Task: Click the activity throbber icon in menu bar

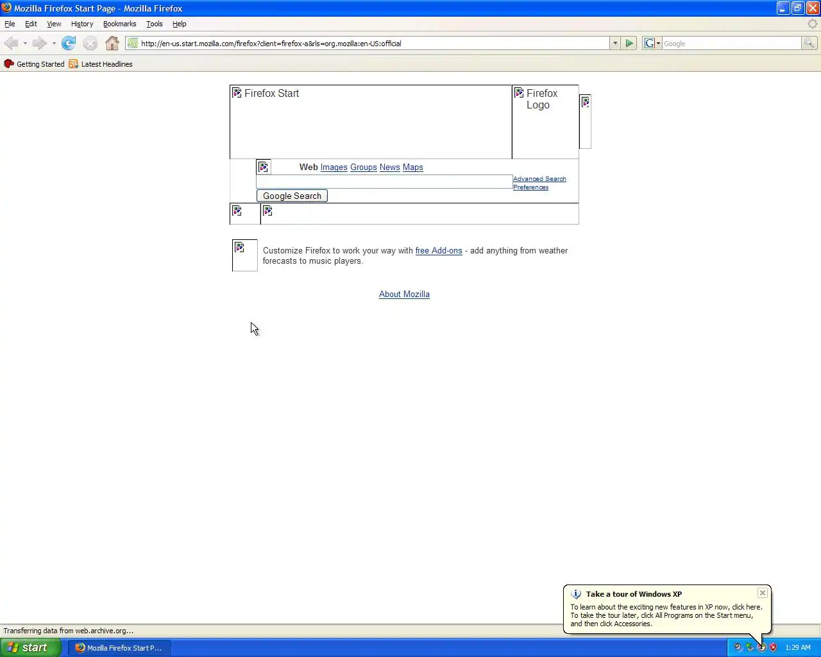Action: [813, 24]
